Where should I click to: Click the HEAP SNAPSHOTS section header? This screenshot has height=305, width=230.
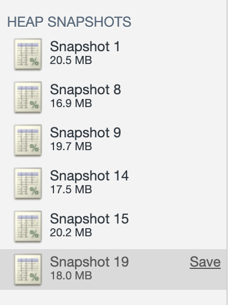point(69,22)
